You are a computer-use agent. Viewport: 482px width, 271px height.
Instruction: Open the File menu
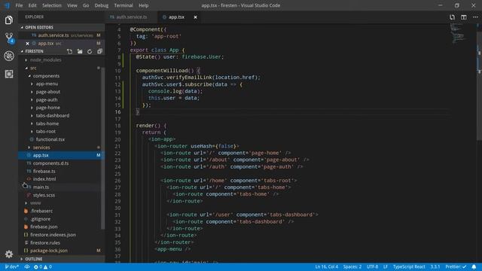tap(19, 5)
